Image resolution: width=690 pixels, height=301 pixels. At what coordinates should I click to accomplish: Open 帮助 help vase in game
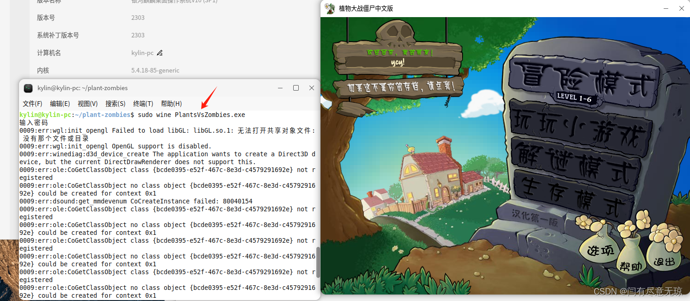pos(631,266)
